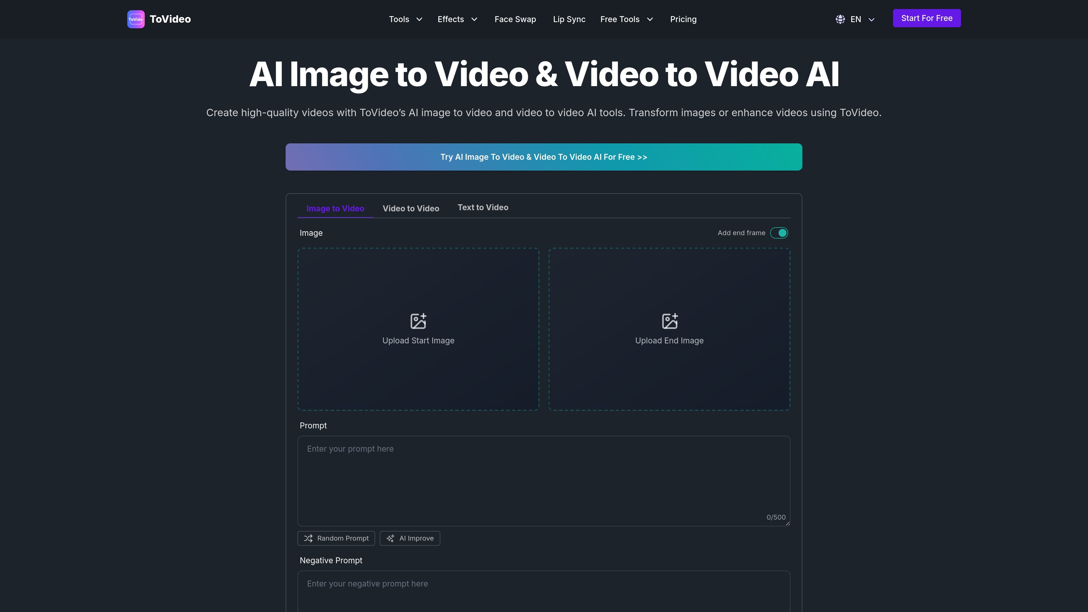Expand the Effects menu chevron
1088x612 pixels.
pyautogui.click(x=474, y=20)
